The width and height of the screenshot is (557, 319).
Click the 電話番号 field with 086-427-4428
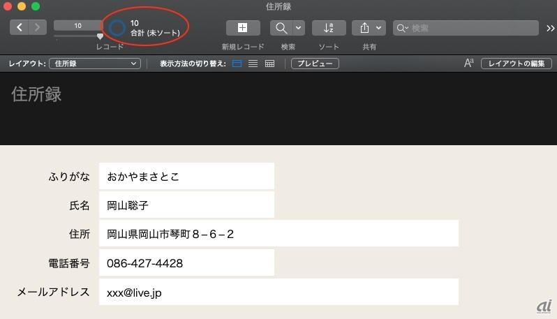(186, 263)
